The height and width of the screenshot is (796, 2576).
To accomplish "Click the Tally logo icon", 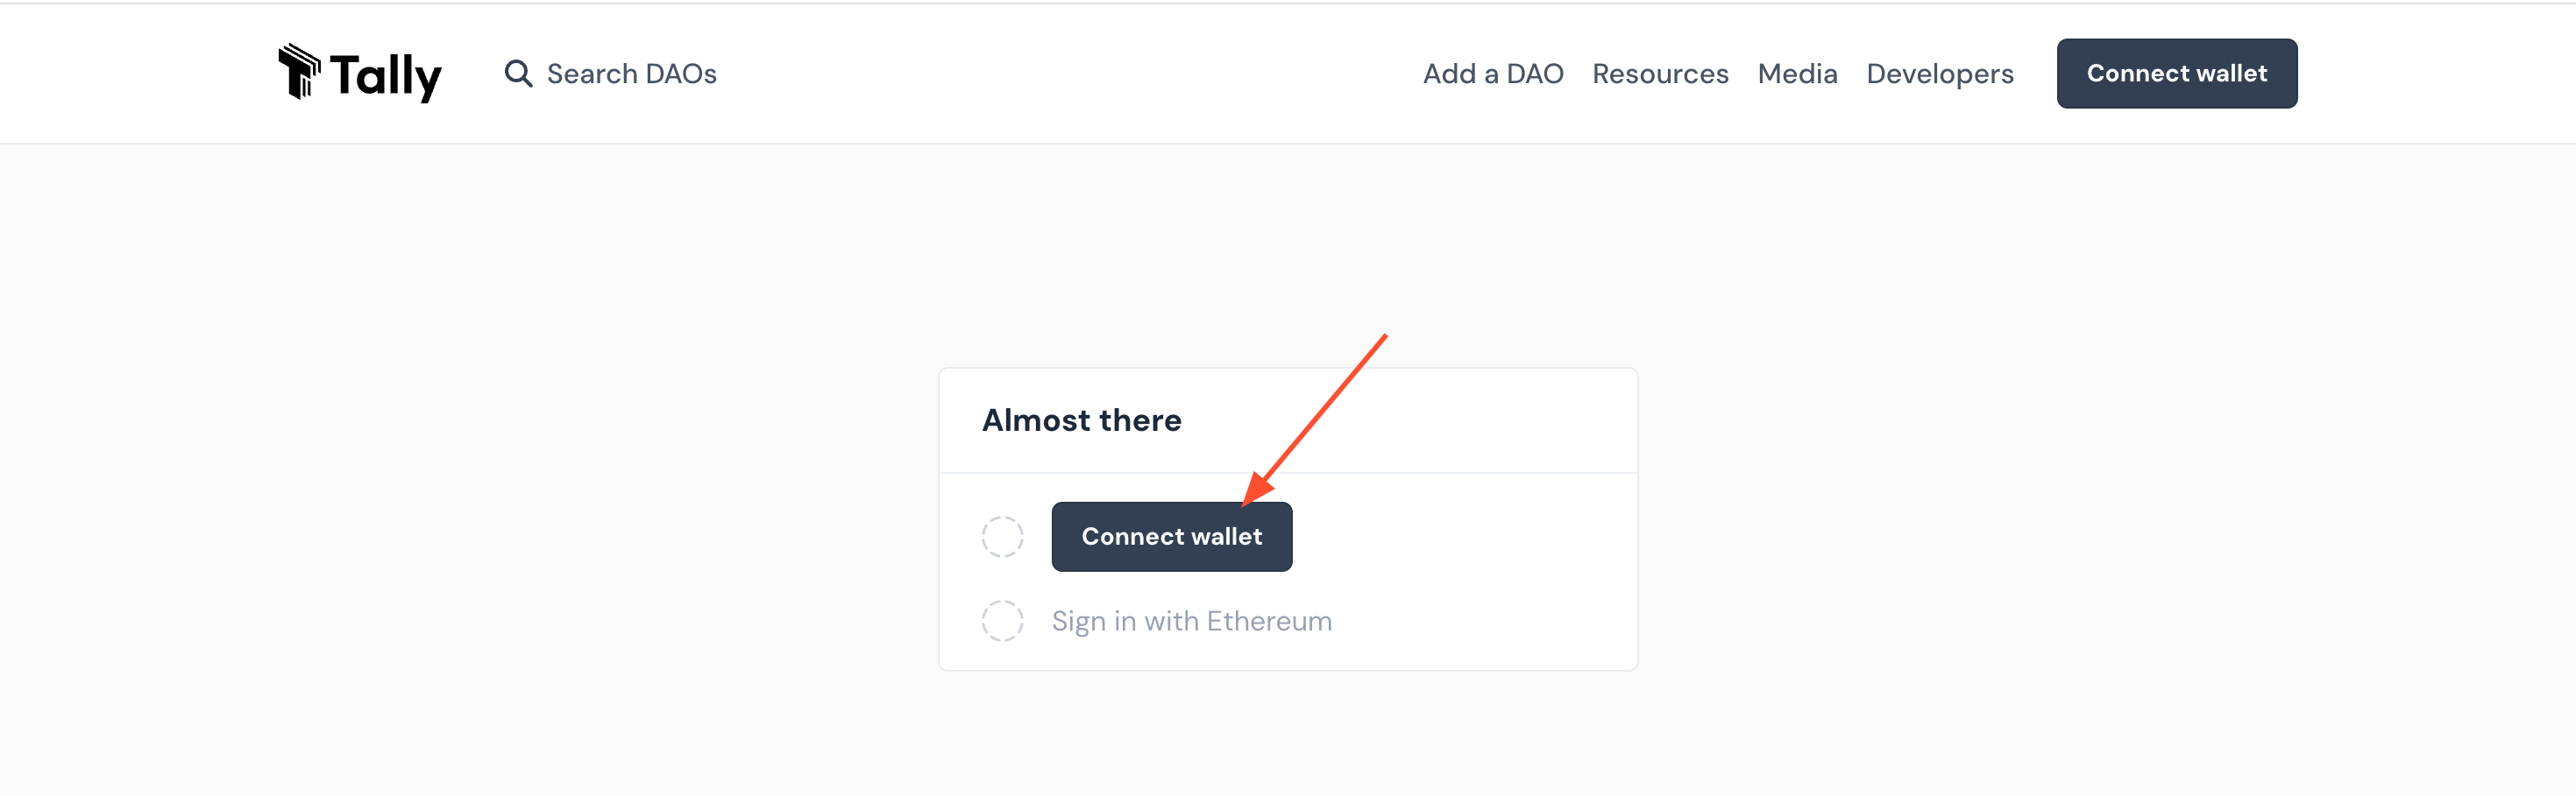I will [299, 72].
